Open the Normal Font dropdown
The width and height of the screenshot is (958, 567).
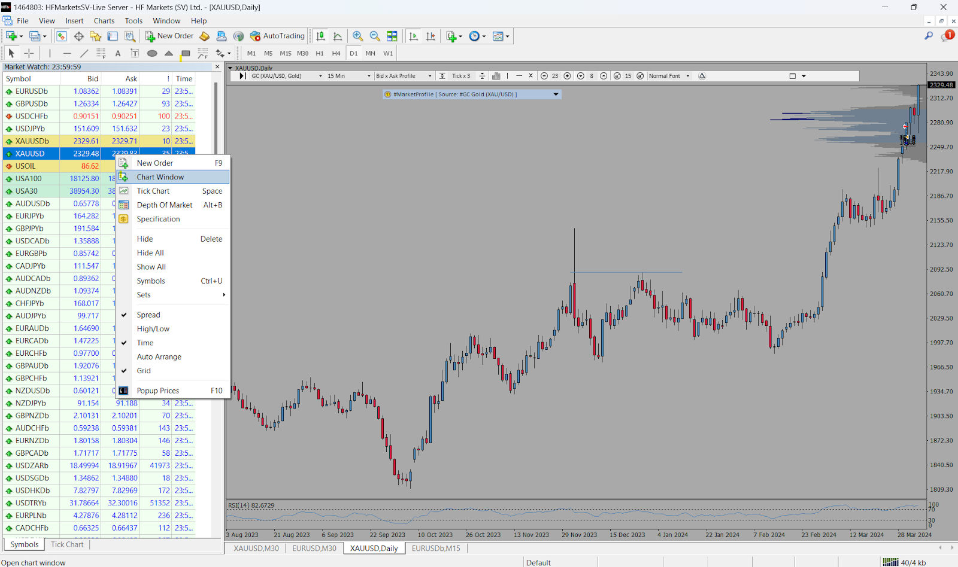669,76
